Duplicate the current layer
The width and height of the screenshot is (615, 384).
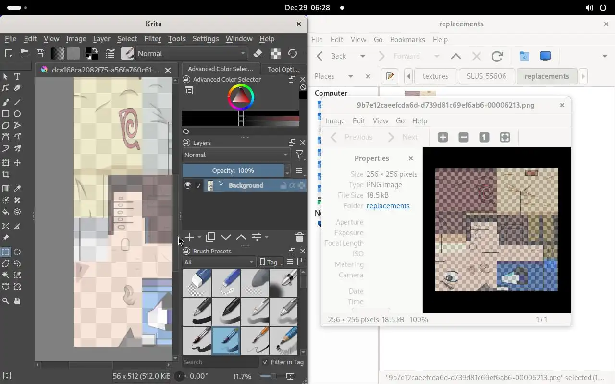click(210, 237)
